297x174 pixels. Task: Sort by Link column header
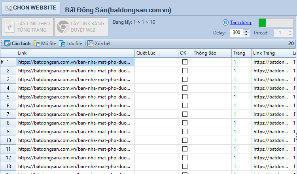[x=76, y=53]
